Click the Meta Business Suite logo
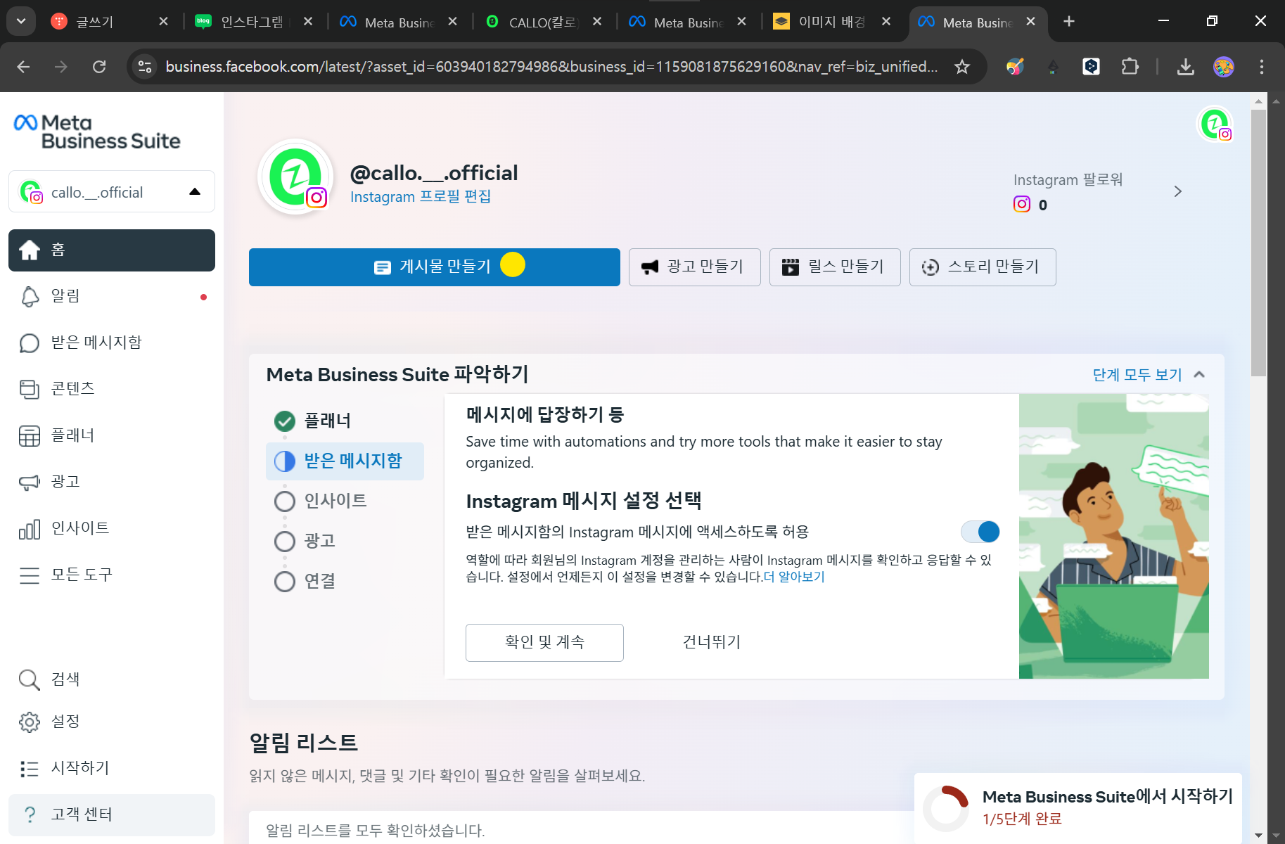The width and height of the screenshot is (1285, 844). (97, 132)
